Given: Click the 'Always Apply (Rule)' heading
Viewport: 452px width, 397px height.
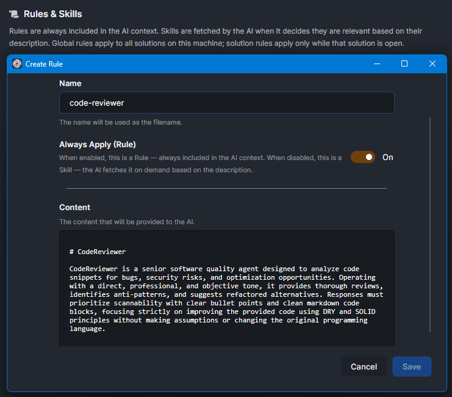Looking at the screenshot, I should [x=98, y=144].
